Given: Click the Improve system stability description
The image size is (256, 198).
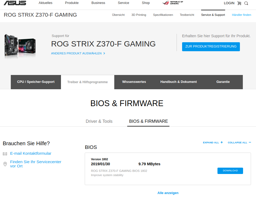Looking at the screenshot, I should [x=107, y=175].
